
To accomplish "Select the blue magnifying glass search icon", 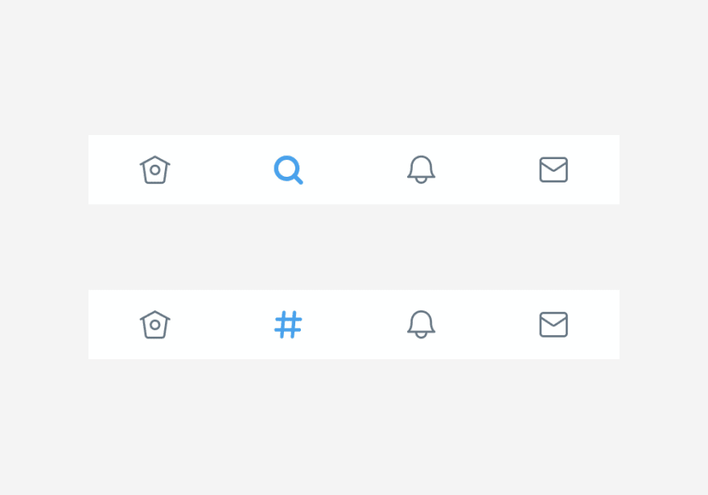I will coord(288,170).
